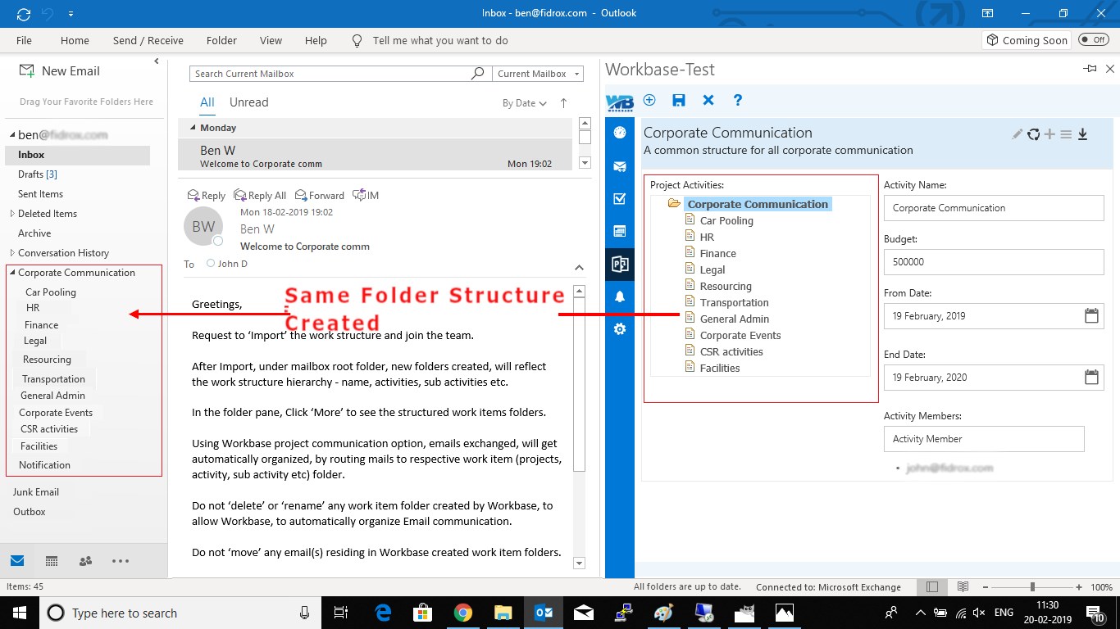1120x629 pixels.
Task: Open more navigation options ellipsis
Action: [x=121, y=561]
